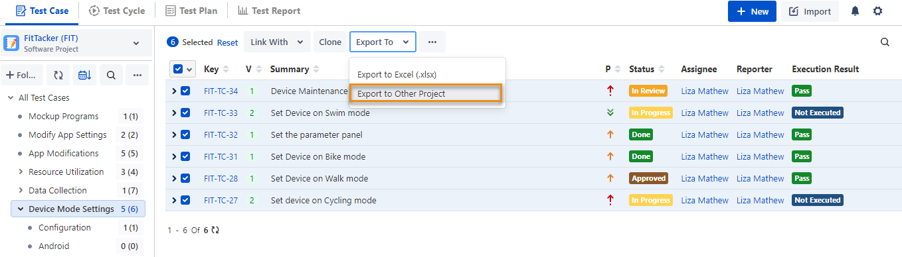This screenshot has height=257, width=902.
Task: Switch to the Test Plan tab
Action: tap(191, 11)
